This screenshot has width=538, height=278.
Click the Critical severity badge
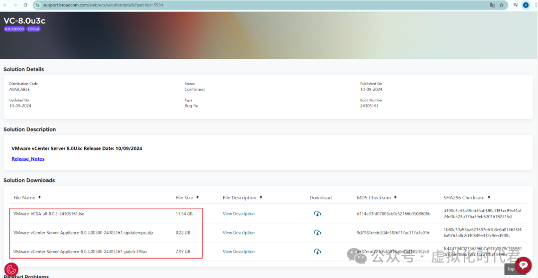pos(34,29)
